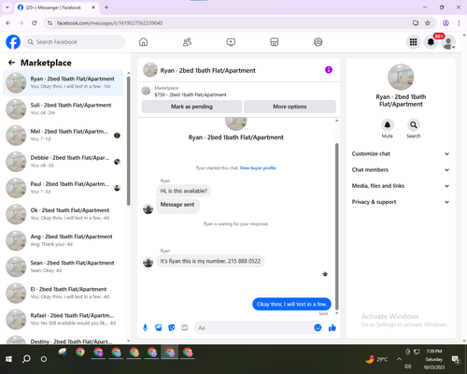Viewport: 467px width, 374px height.
Task: Focus the Search Facebook field
Action: click(x=75, y=42)
